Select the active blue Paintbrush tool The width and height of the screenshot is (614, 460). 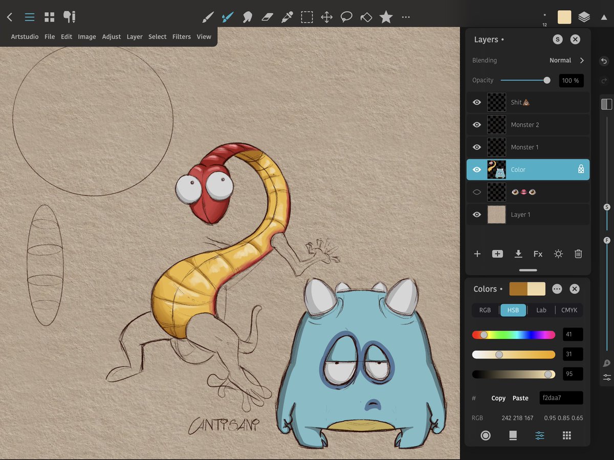tap(227, 17)
